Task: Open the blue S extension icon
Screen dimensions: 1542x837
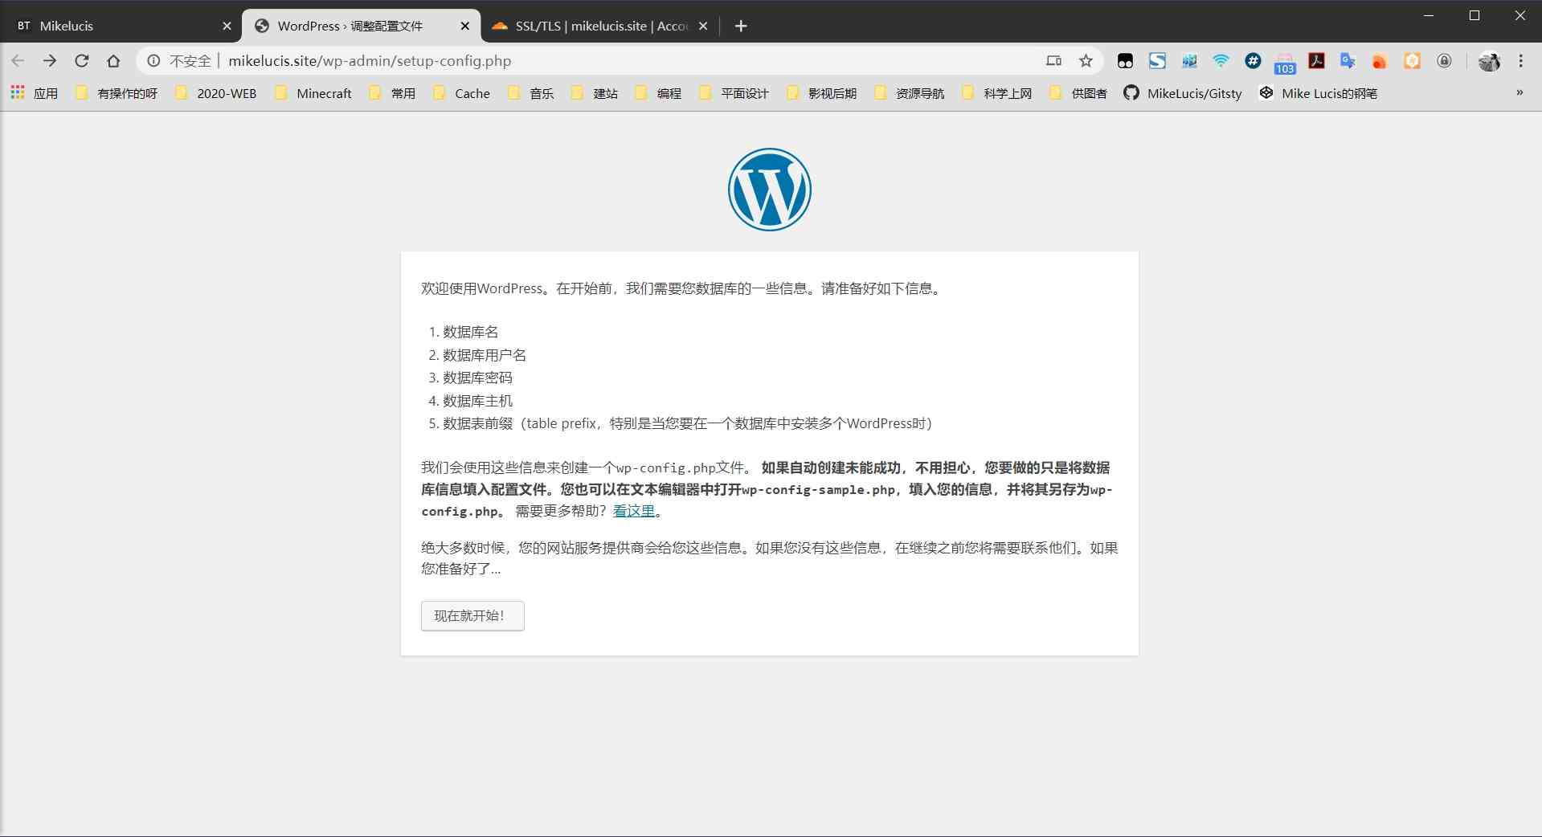Action: 1157,60
